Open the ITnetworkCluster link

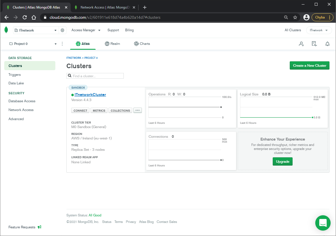click(x=91, y=95)
